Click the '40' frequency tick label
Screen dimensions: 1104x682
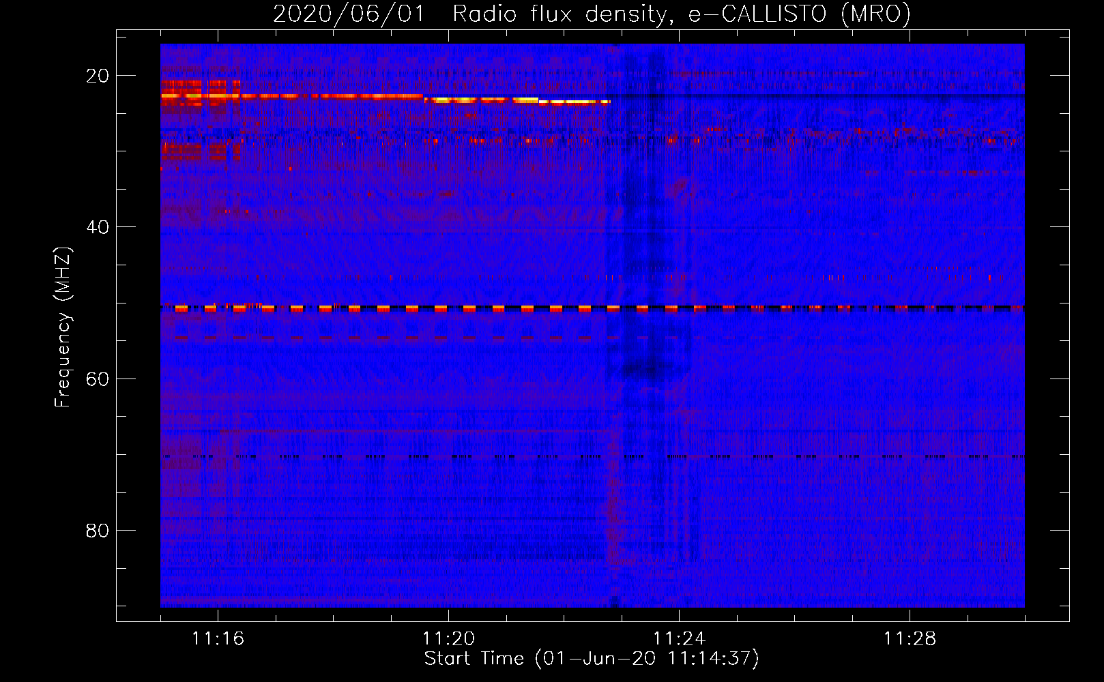click(98, 227)
